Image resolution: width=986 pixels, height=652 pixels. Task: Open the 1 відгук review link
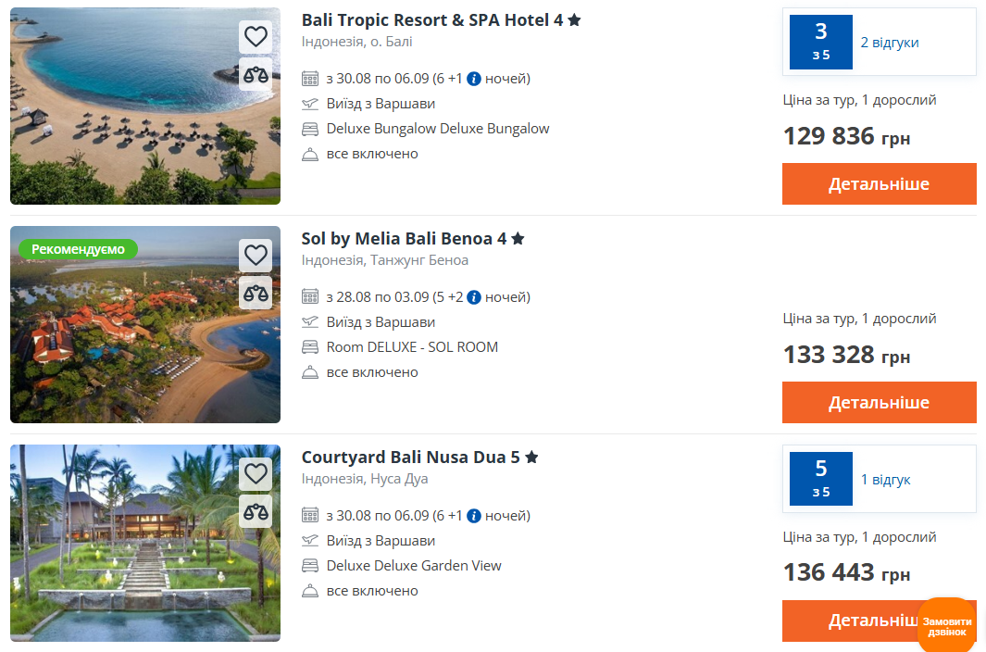click(885, 480)
